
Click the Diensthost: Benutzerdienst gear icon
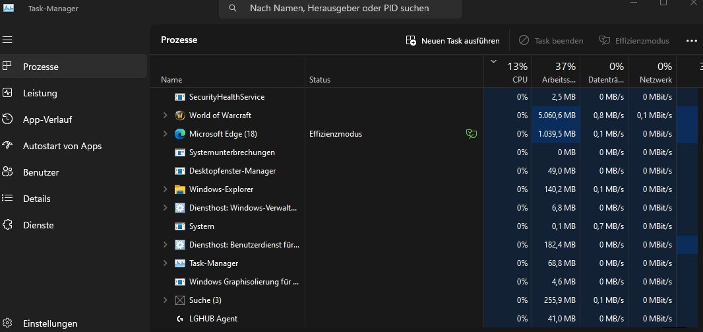(180, 245)
